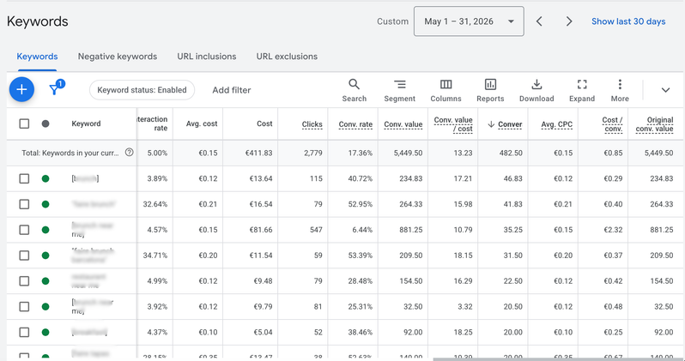Tick checkbox for row with cost €5.04
This screenshot has width=685, height=361.
point(24,332)
